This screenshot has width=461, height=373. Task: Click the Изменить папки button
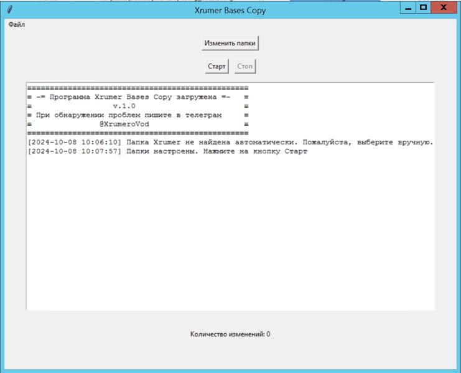(230, 43)
